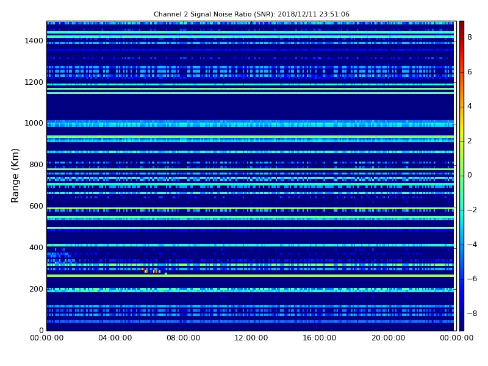
Task: Click the dark red top of the colorbar
Action: click(x=462, y=26)
